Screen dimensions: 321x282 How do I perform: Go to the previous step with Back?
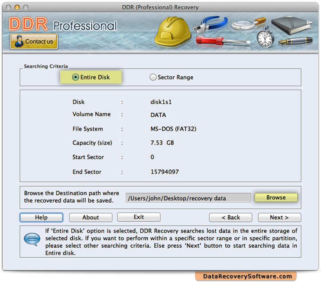tap(230, 217)
